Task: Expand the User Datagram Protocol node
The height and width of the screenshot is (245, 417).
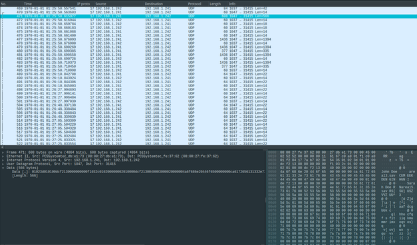Action: 3,164
